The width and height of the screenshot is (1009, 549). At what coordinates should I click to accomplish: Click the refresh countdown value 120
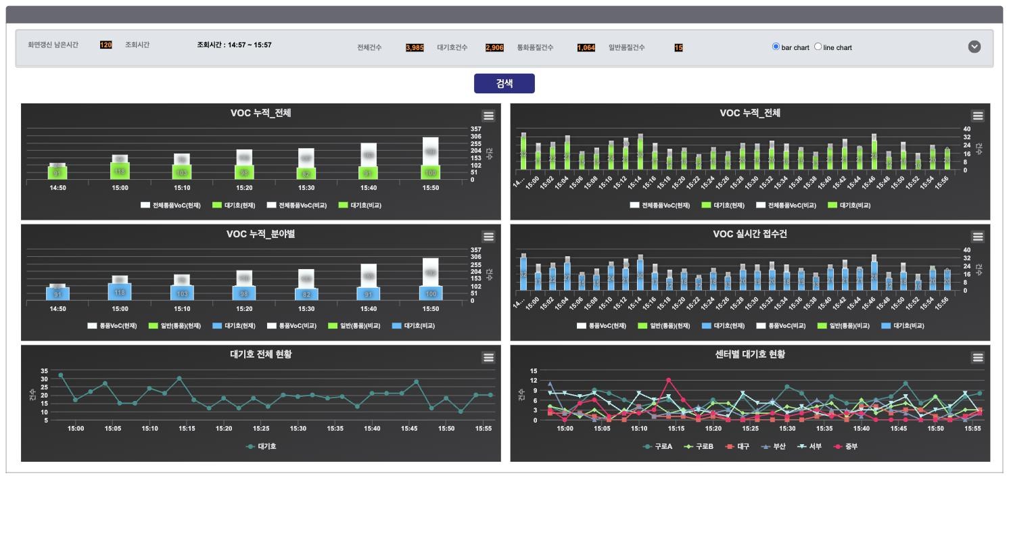105,45
